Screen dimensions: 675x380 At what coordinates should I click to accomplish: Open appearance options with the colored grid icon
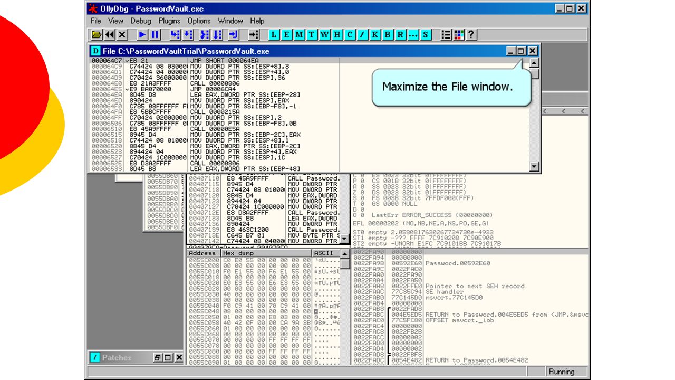(x=459, y=34)
